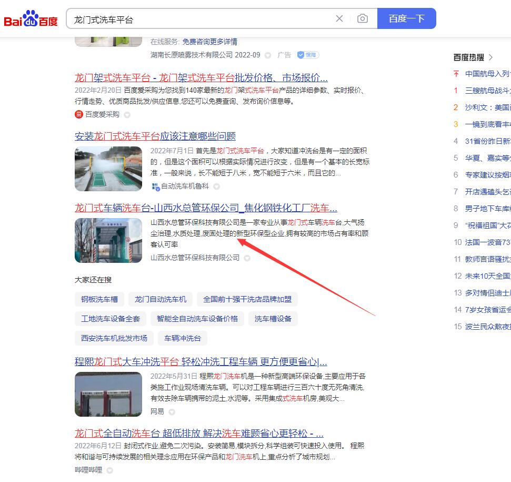This screenshot has height=482, width=511.
Task: Open hot search 专家建议按烟
Action: 488,175
